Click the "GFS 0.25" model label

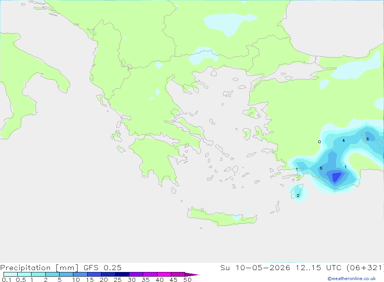(103, 267)
